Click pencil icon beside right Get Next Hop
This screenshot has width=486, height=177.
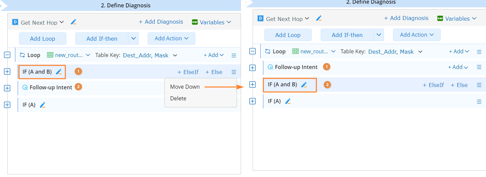pyautogui.click(x=319, y=18)
